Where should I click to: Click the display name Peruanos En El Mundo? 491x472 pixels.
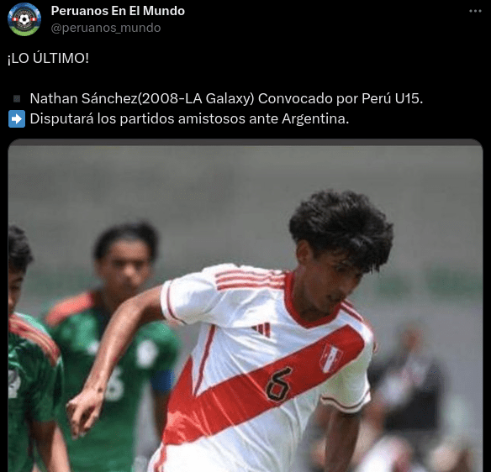click(118, 11)
